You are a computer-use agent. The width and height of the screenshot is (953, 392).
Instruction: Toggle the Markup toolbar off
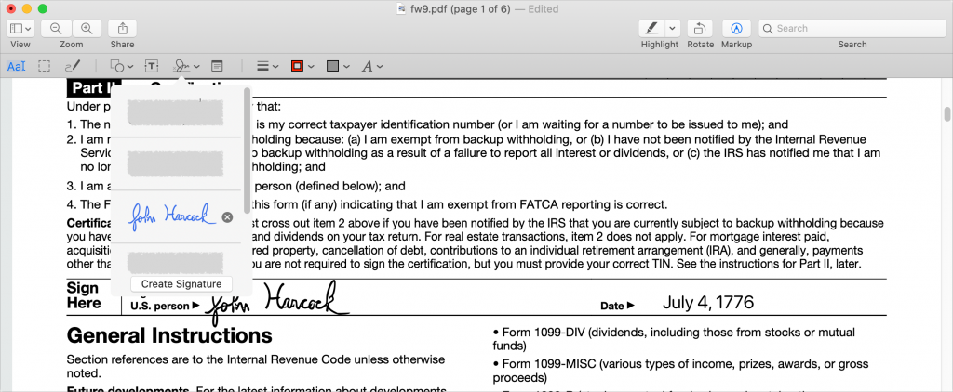[736, 29]
